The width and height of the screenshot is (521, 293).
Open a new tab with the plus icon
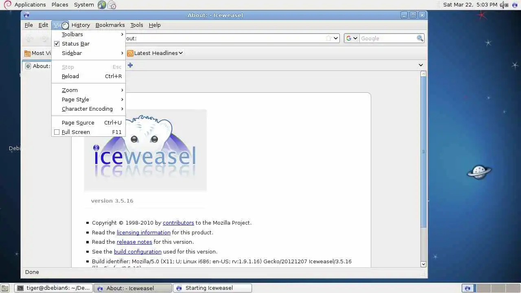pyautogui.click(x=130, y=65)
